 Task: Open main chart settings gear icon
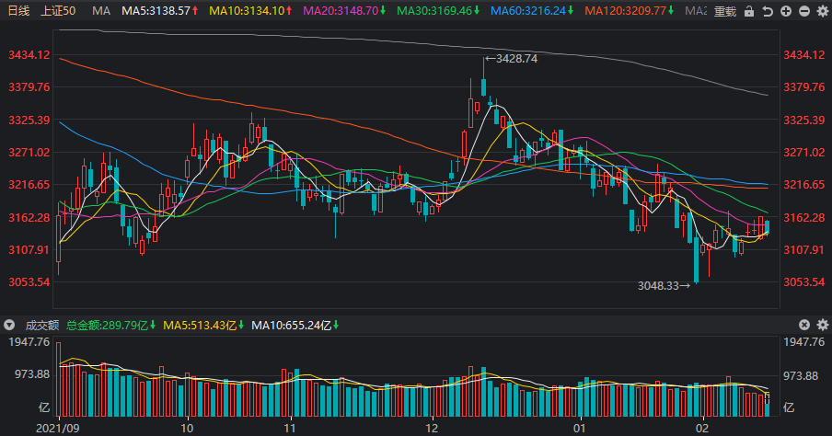pyautogui.click(x=823, y=11)
